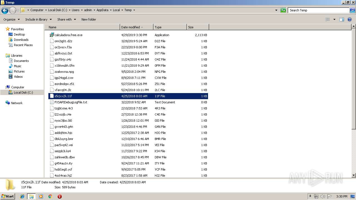356x200 pixels.
Task: Click the refresh icon beside address bar
Action: point(283,10)
